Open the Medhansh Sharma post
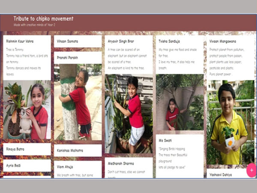This screenshot has height=193, width=257. (128, 168)
